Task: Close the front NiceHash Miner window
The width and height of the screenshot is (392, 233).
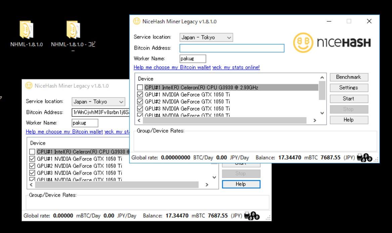Action: click(x=369, y=21)
